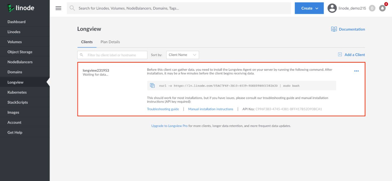Screen dimensions: 392x181
Task: Open StackScripts in sidebar
Action: click(x=25, y=102)
